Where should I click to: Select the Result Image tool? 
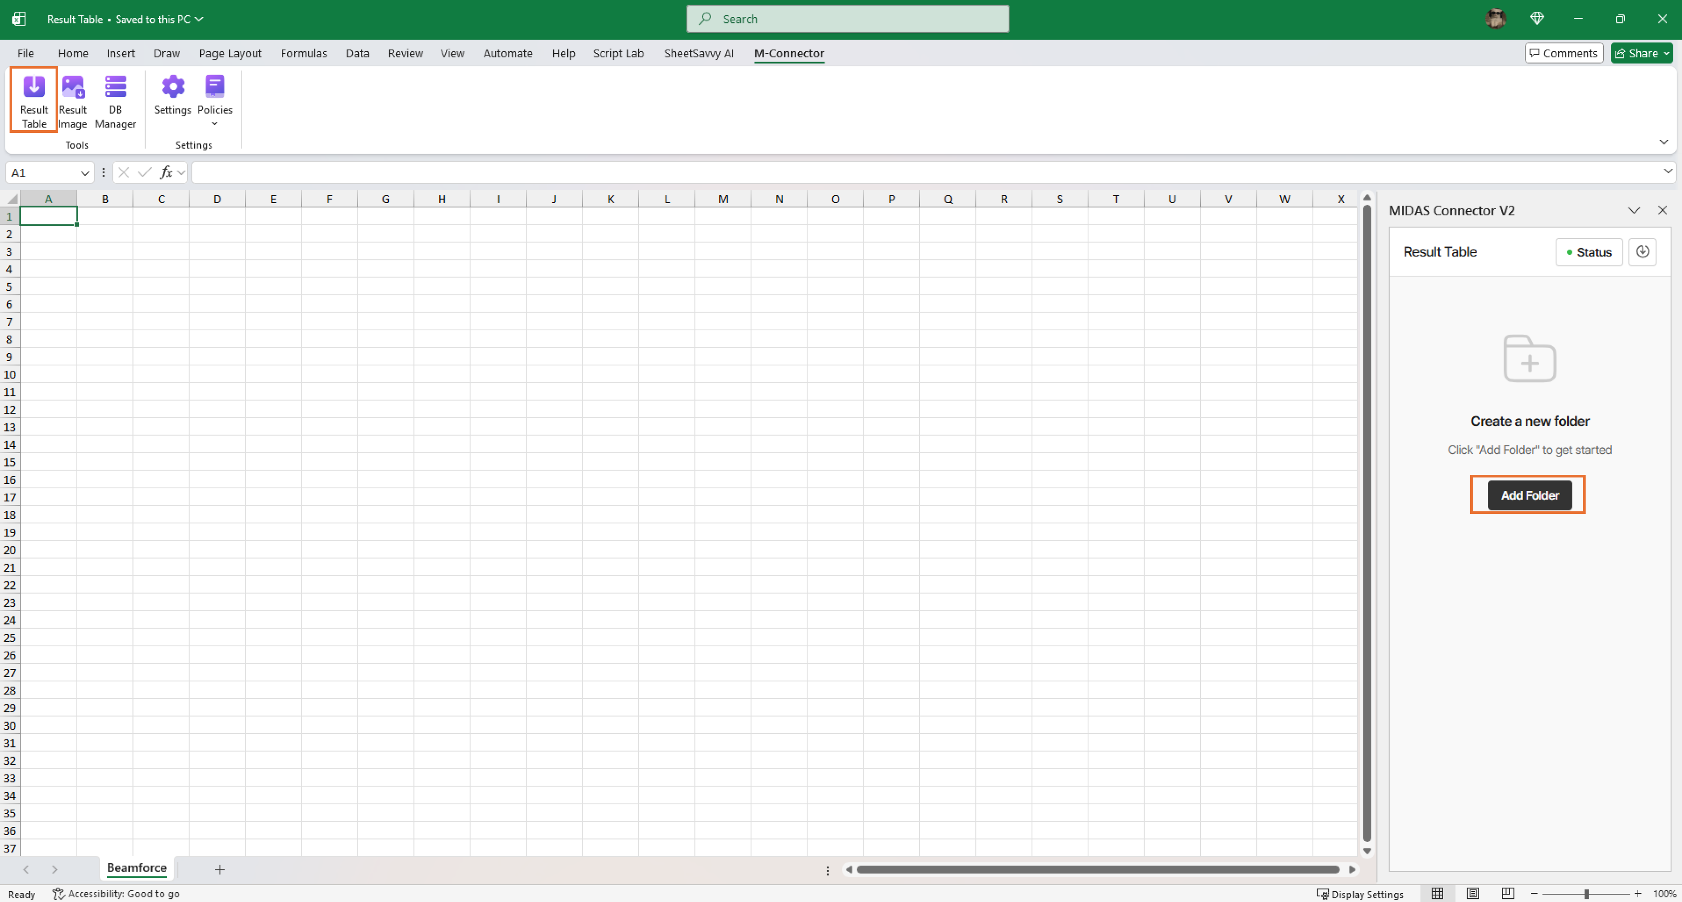(x=73, y=99)
